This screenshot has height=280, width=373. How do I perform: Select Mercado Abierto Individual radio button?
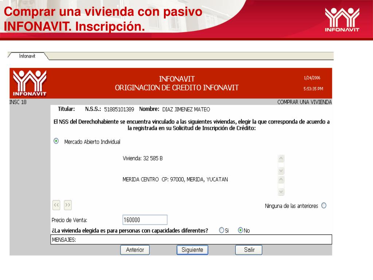[56, 141]
